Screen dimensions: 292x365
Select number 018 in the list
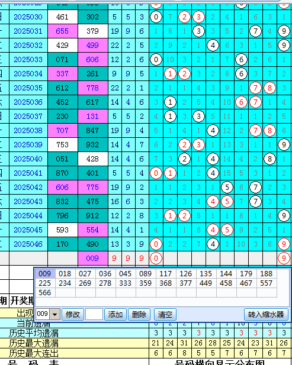coord(65,273)
